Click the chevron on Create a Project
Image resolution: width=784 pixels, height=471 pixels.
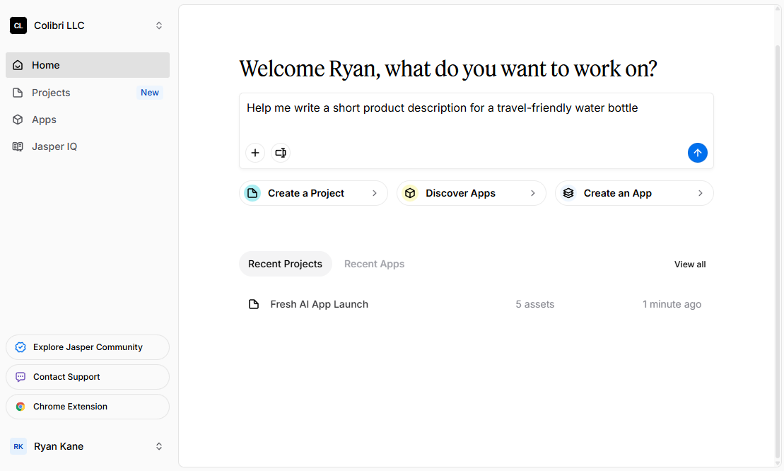[x=375, y=193]
